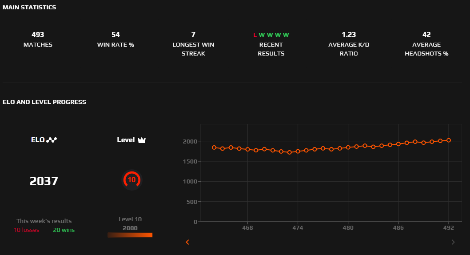Click the 1500 y-axis label

tap(190, 162)
